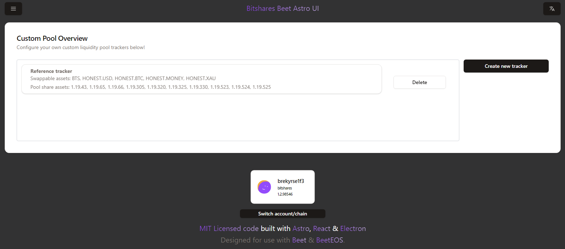
Task: Delete the Reference tracker
Action: pos(419,82)
